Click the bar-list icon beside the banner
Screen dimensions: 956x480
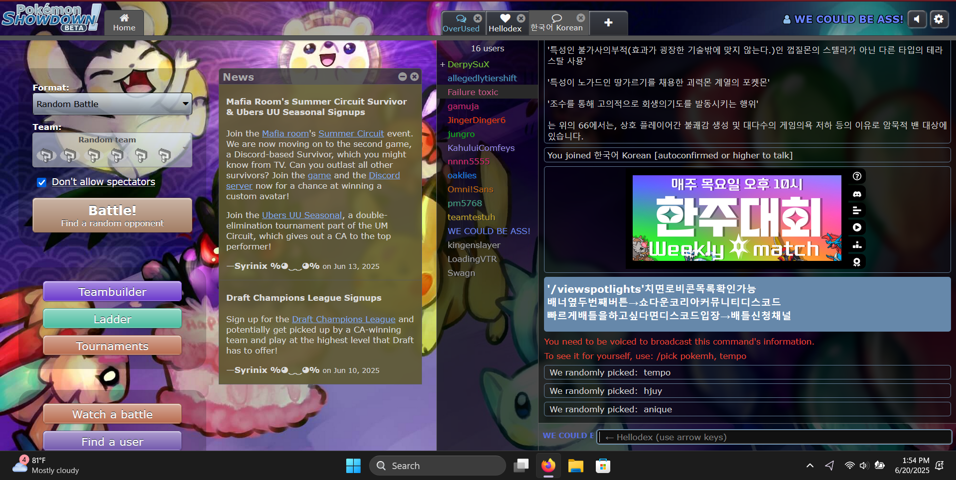(857, 211)
